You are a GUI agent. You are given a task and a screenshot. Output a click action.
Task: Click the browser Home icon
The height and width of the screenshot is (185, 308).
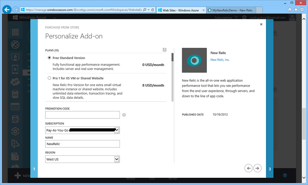click(x=290, y=9)
